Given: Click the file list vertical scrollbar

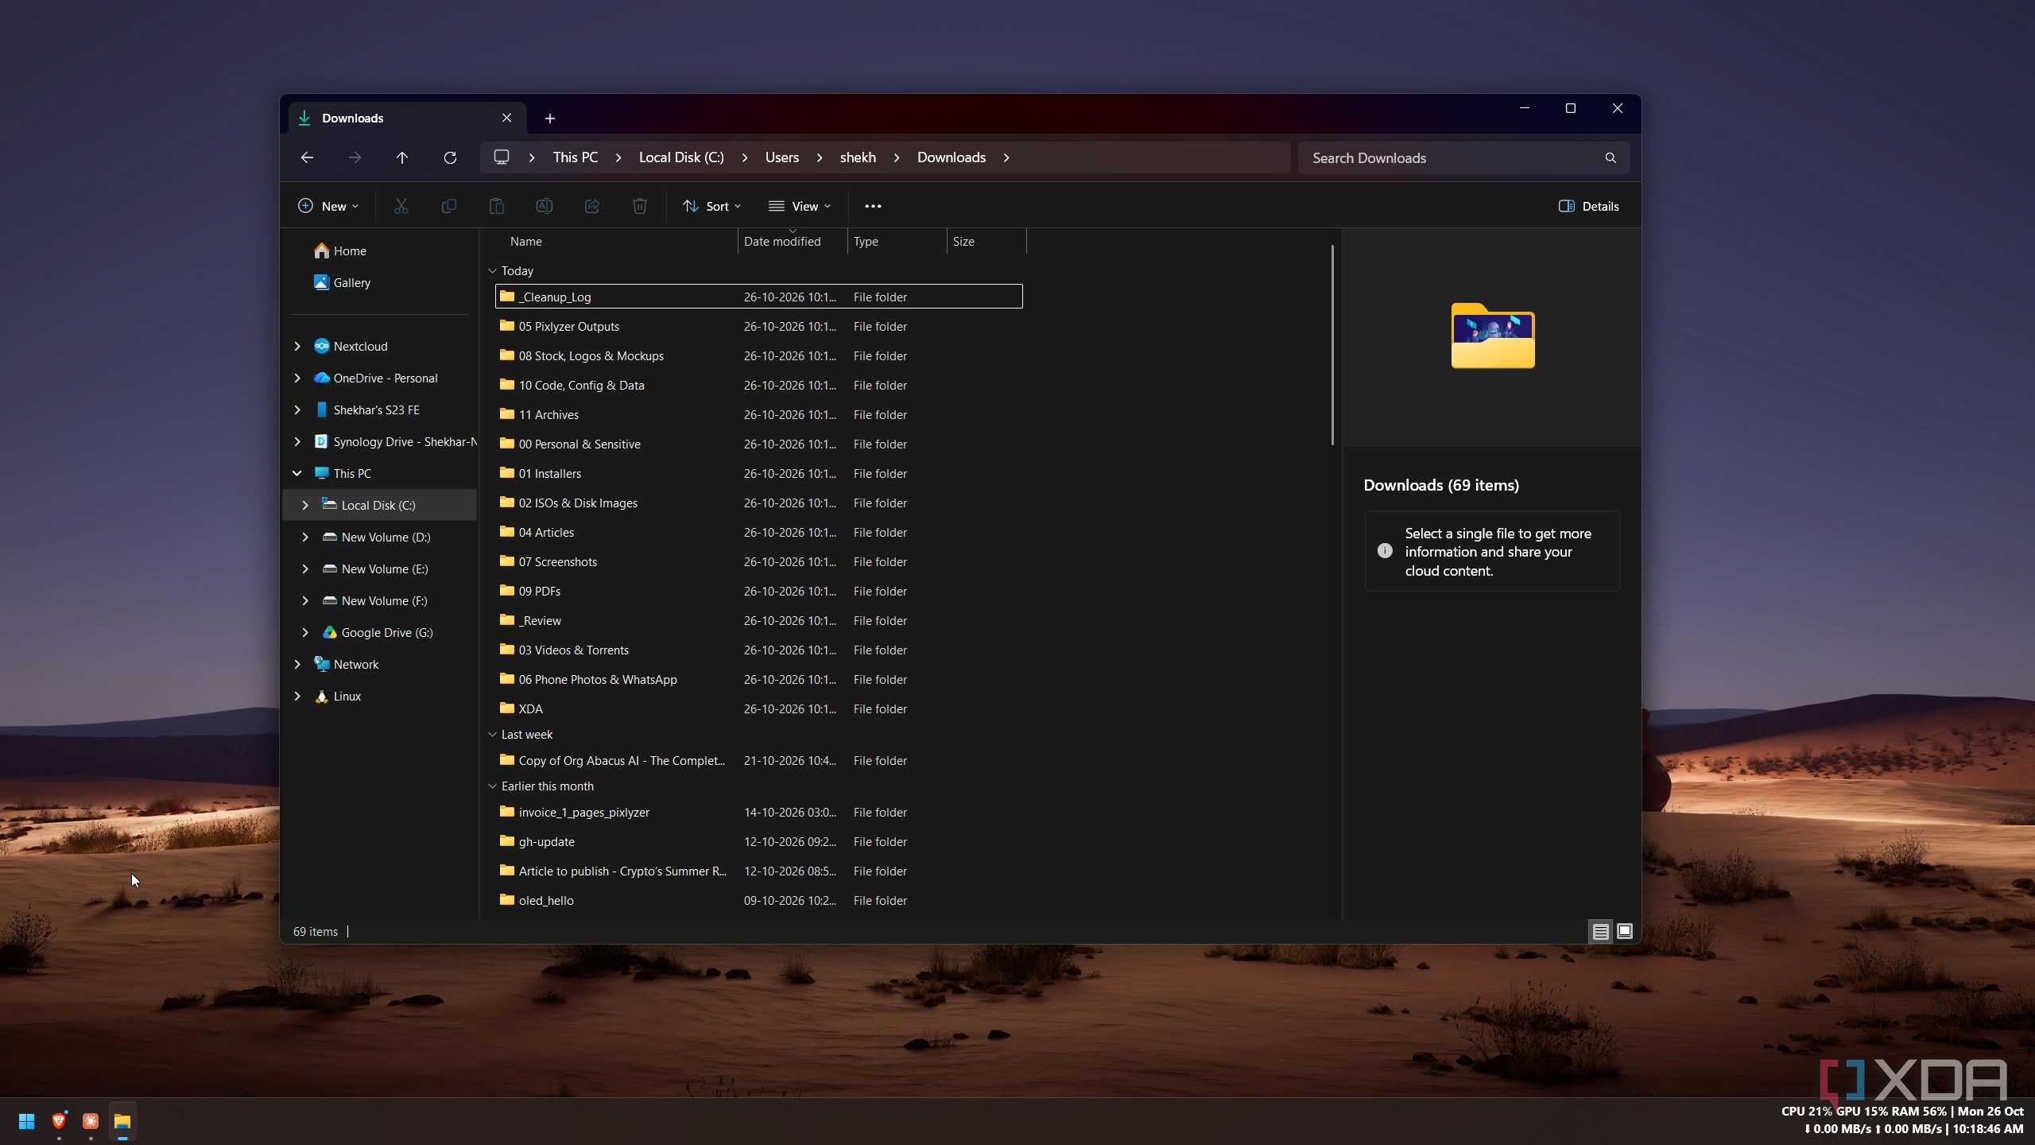Looking at the screenshot, I should pyautogui.click(x=1332, y=345).
